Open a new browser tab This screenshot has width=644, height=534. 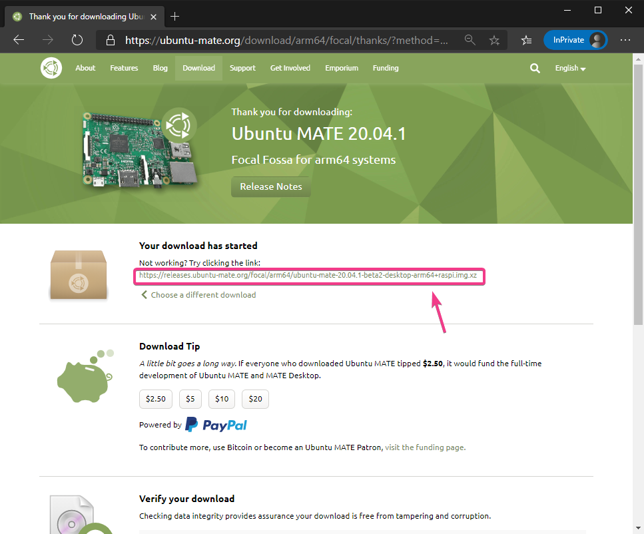(x=175, y=16)
